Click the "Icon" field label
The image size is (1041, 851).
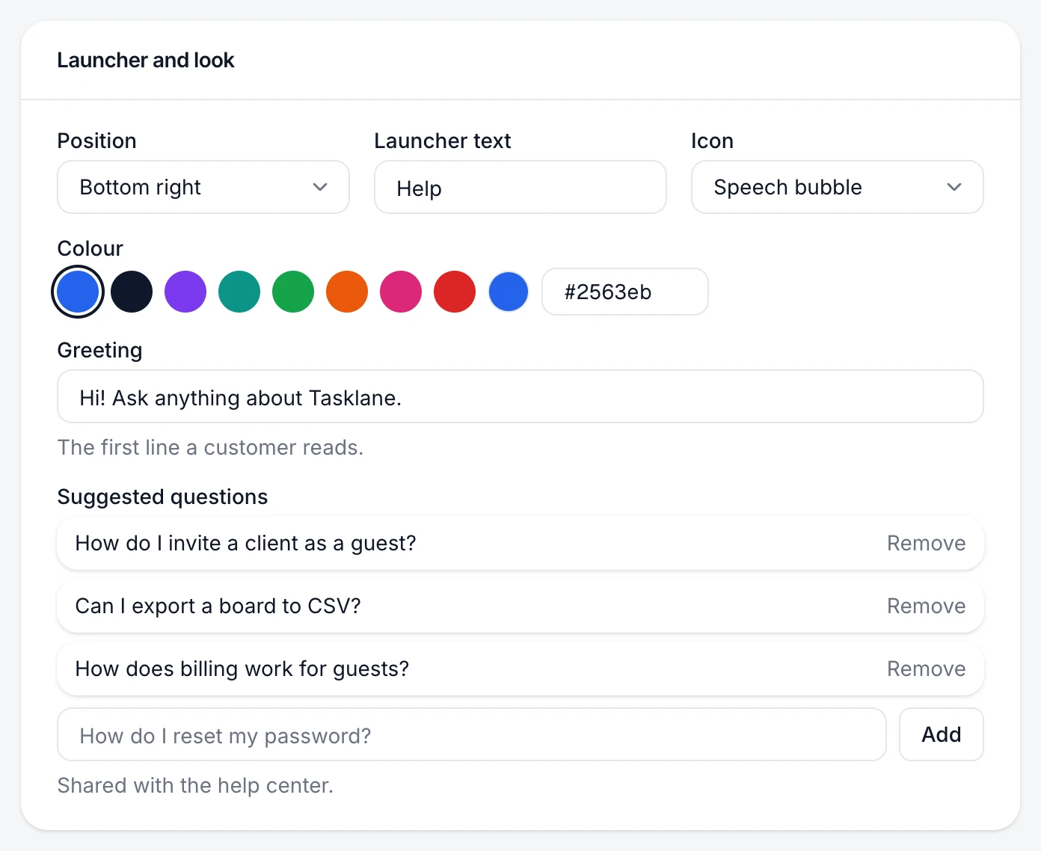click(712, 141)
